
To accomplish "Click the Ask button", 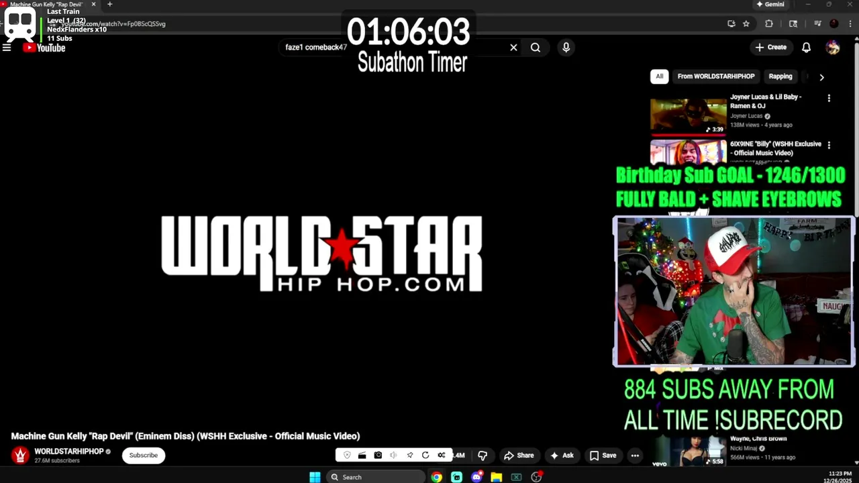I will click(562, 455).
